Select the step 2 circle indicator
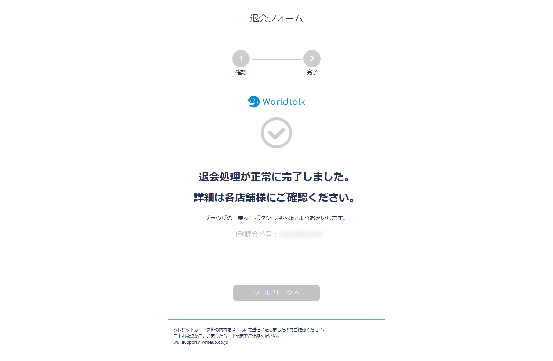Viewport: 553px width, 361px height. coord(312,59)
